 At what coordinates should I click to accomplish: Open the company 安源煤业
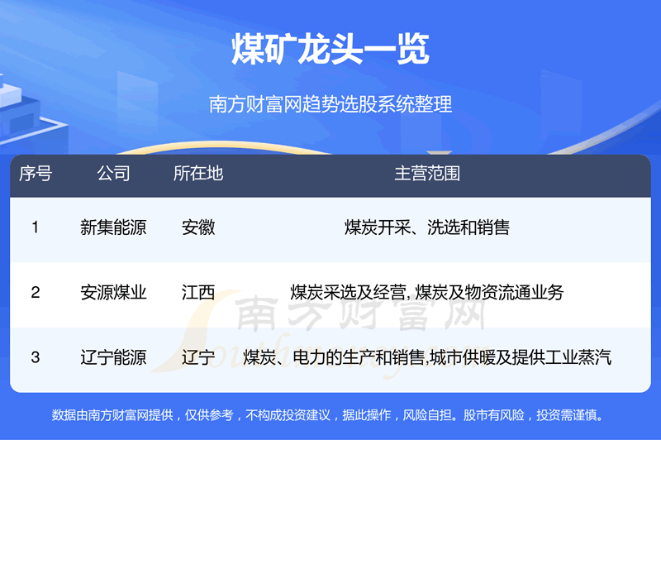point(113,292)
